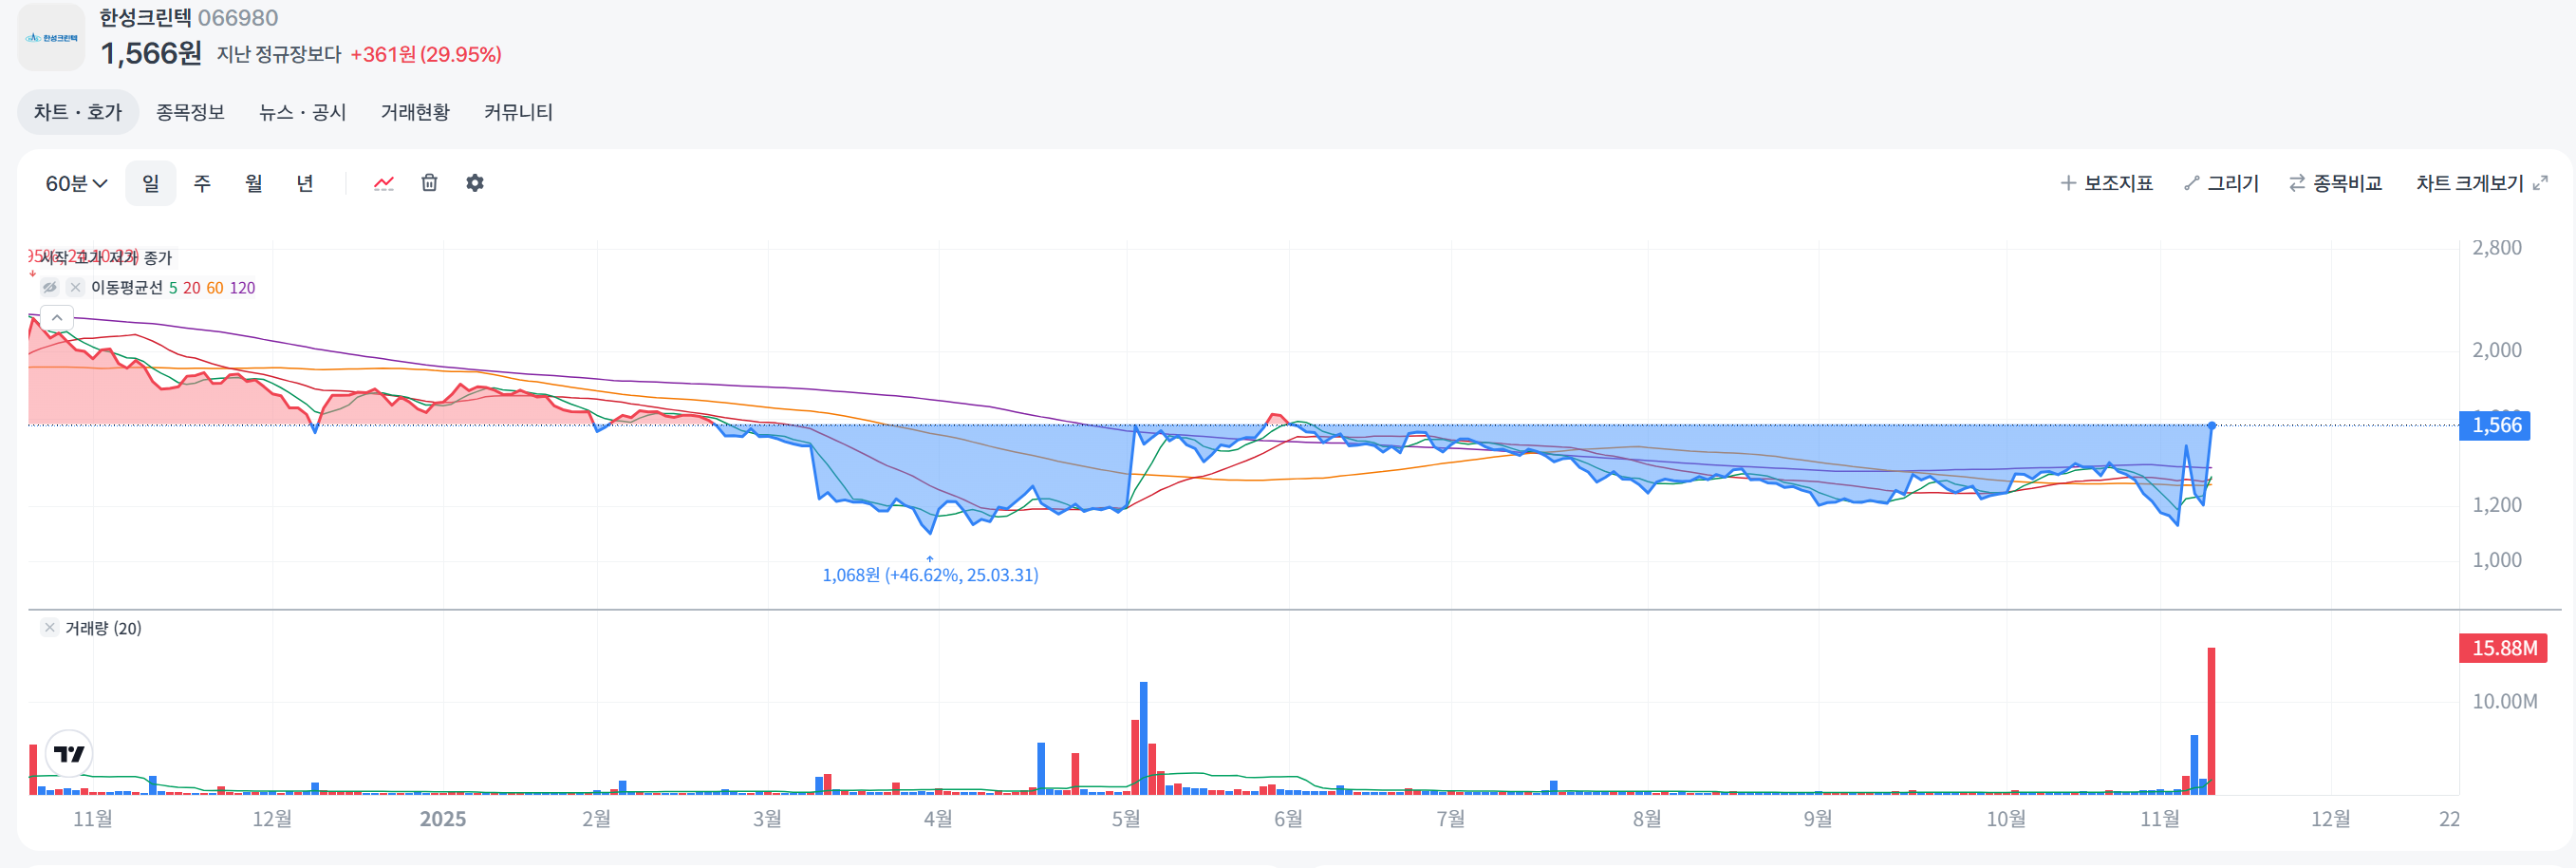Screen dimensions: 2576x868
Task: Select the 일 daily chart period
Action: click(x=151, y=183)
